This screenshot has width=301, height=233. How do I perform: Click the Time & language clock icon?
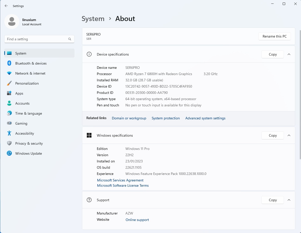coord(9,113)
